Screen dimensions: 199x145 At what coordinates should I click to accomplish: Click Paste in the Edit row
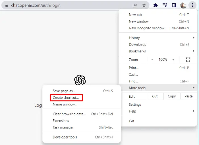[x=188, y=96]
